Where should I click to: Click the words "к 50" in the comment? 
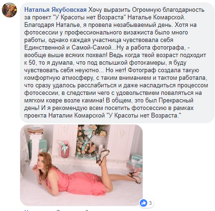(30, 63)
